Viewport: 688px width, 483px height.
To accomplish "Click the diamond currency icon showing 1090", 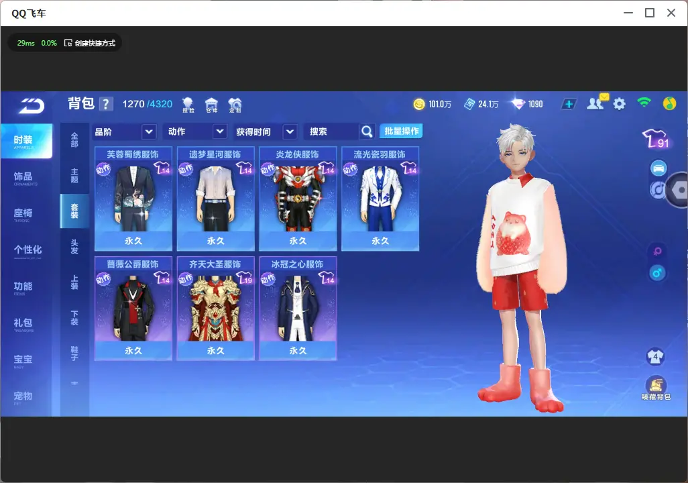I will click(x=518, y=104).
